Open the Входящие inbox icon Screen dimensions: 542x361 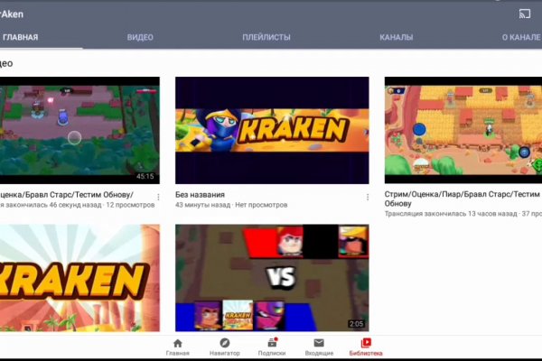point(318,347)
